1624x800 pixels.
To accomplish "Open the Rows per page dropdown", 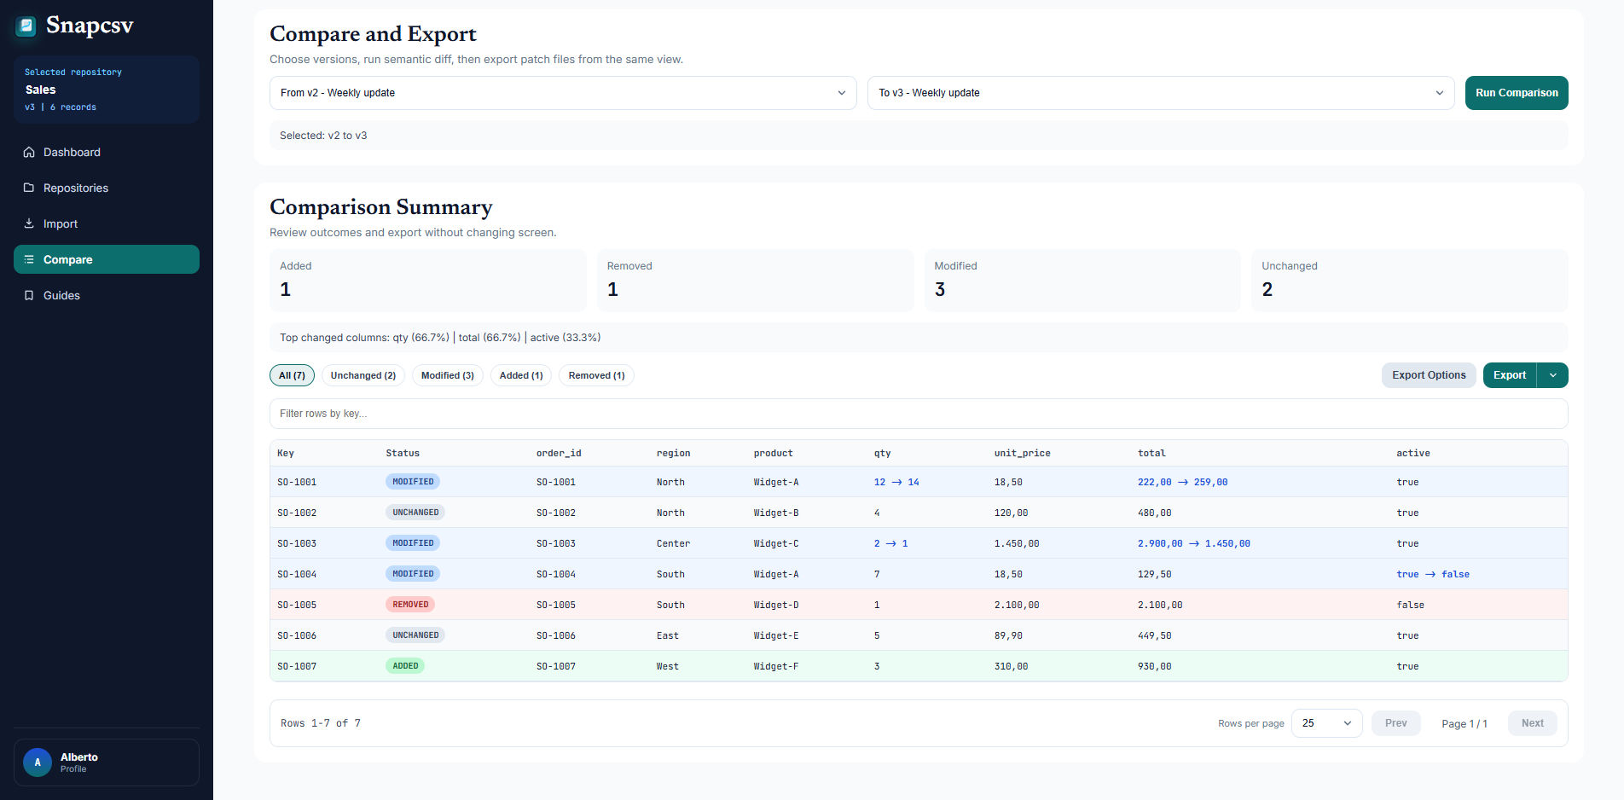I will tap(1326, 723).
